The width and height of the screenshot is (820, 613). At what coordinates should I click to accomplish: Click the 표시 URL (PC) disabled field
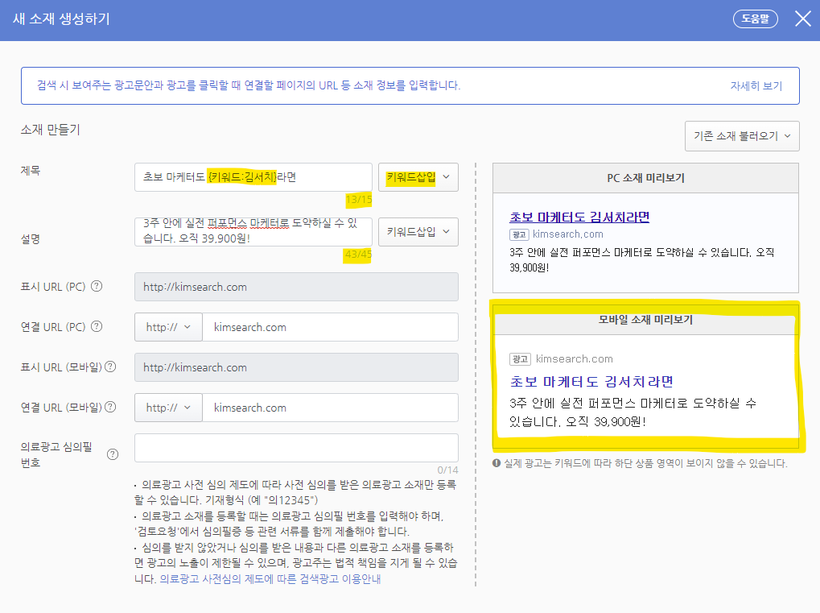(x=296, y=287)
